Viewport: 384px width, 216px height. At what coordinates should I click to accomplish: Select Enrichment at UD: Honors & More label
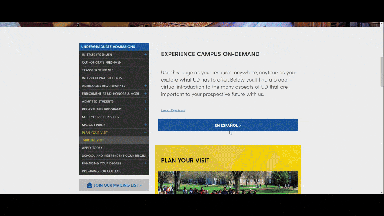click(111, 94)
